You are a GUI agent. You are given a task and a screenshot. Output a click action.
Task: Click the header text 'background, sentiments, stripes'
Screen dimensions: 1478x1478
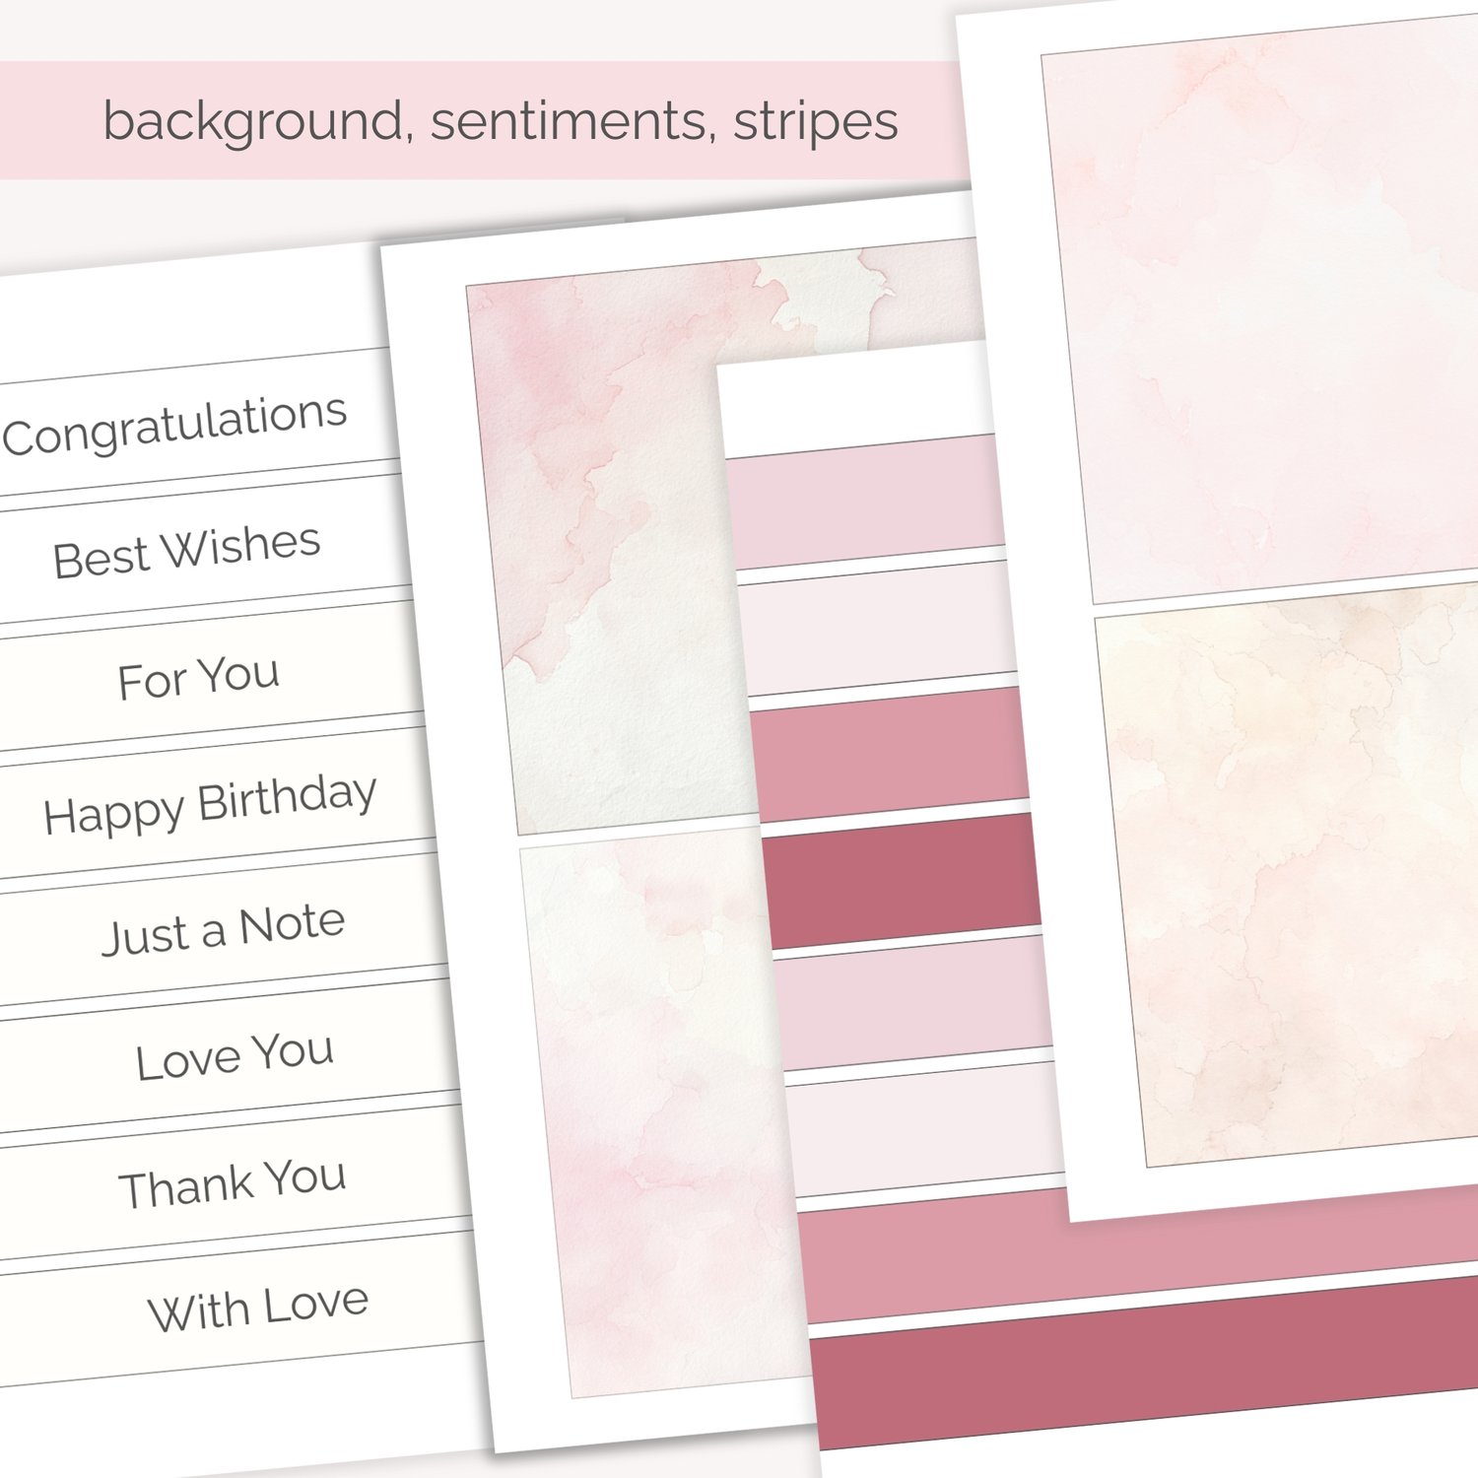click(x=501, y=121)
